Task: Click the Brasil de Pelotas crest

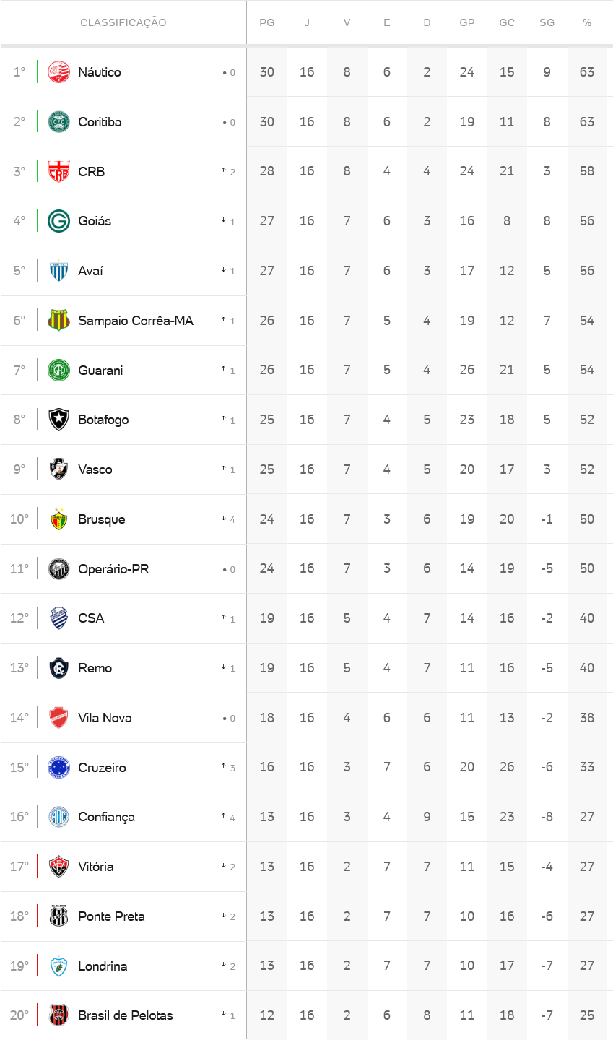Action: coord(58,1015)
